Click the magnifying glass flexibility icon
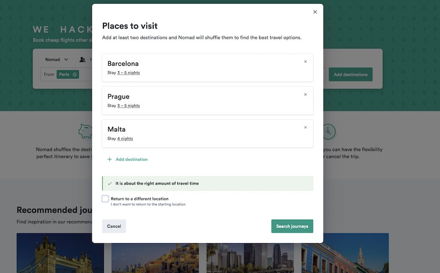Screen dimensions: 440x273 tap(329, 131)
